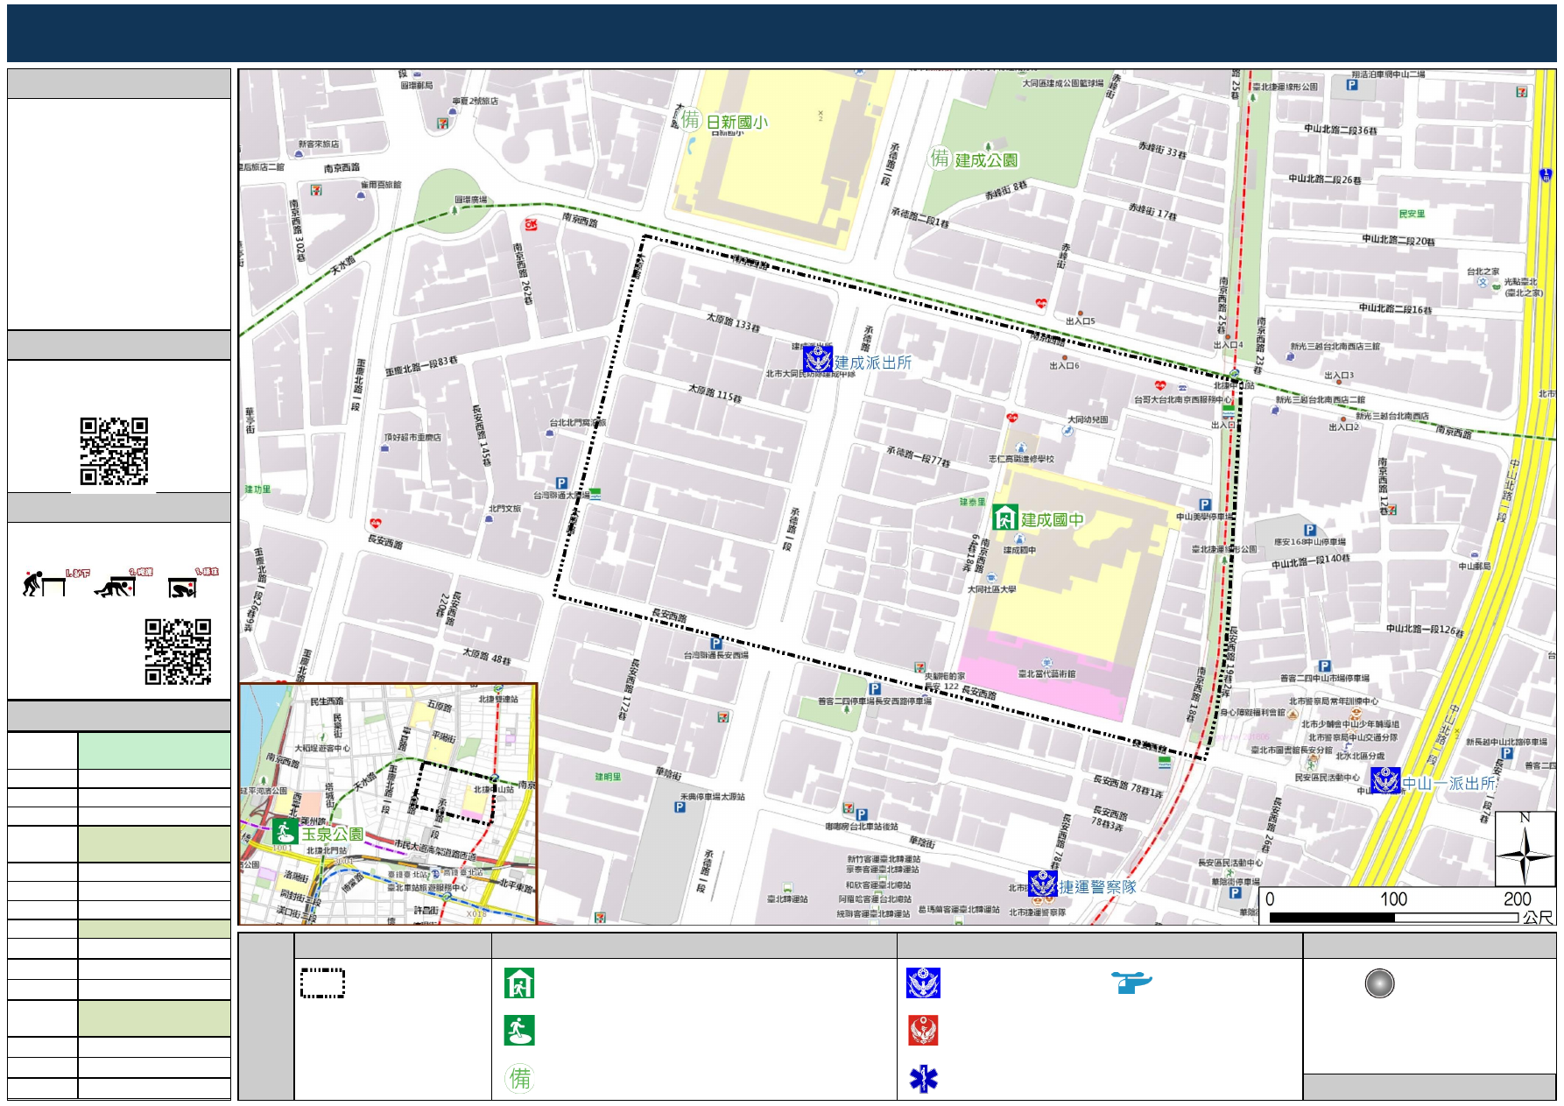Click the 大同幼兒園 label
Screen dimensions: 1564x1106
coord(1088,419)
